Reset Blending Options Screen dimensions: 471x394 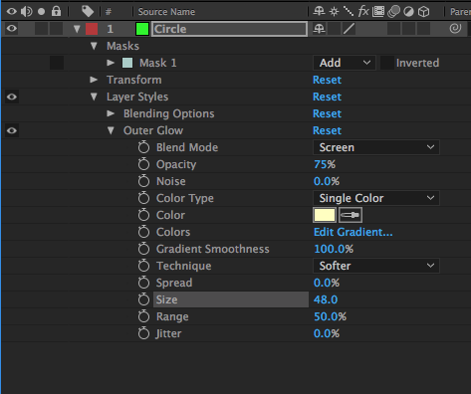pyautogui.click(x=327, y=113)
